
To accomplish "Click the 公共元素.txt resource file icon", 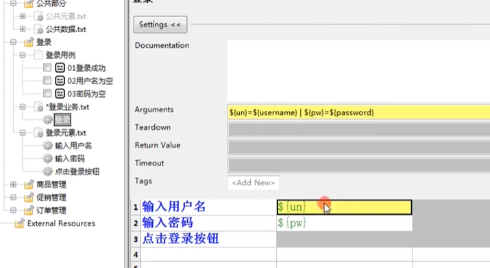I will pos(39,16).
